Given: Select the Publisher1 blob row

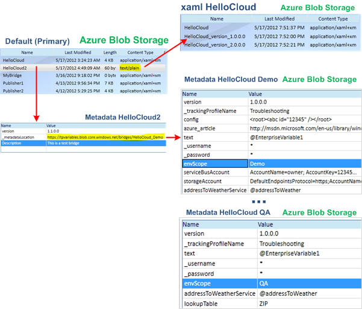Looking at the screenshot, I should (83, 83).
